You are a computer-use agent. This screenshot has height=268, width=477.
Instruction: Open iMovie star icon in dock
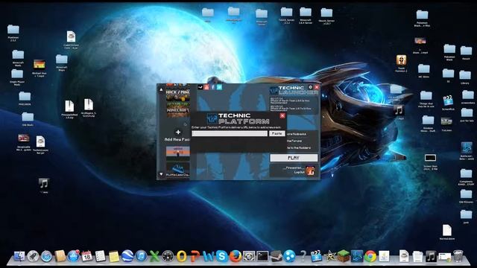tap(329, 256)
